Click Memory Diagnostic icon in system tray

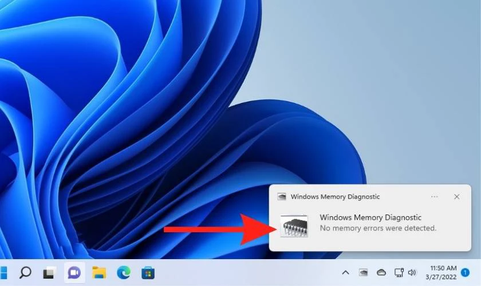[364, 273]
